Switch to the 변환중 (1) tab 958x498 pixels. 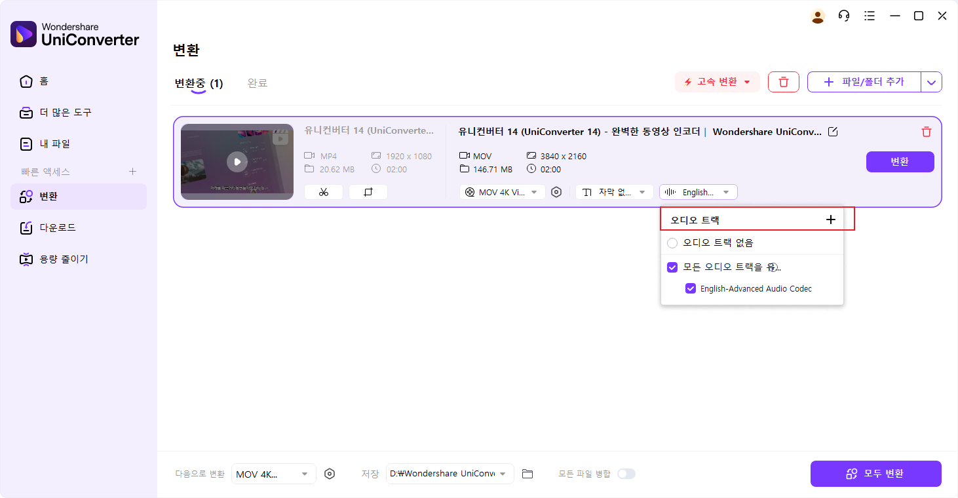click(x=199, y=83)
